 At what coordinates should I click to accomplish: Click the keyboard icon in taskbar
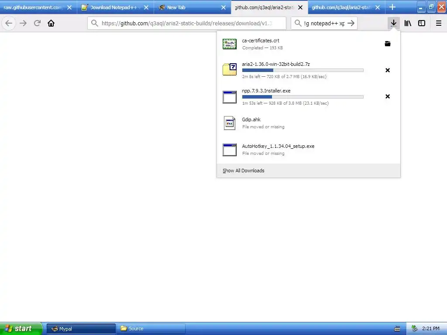point(397,329)
